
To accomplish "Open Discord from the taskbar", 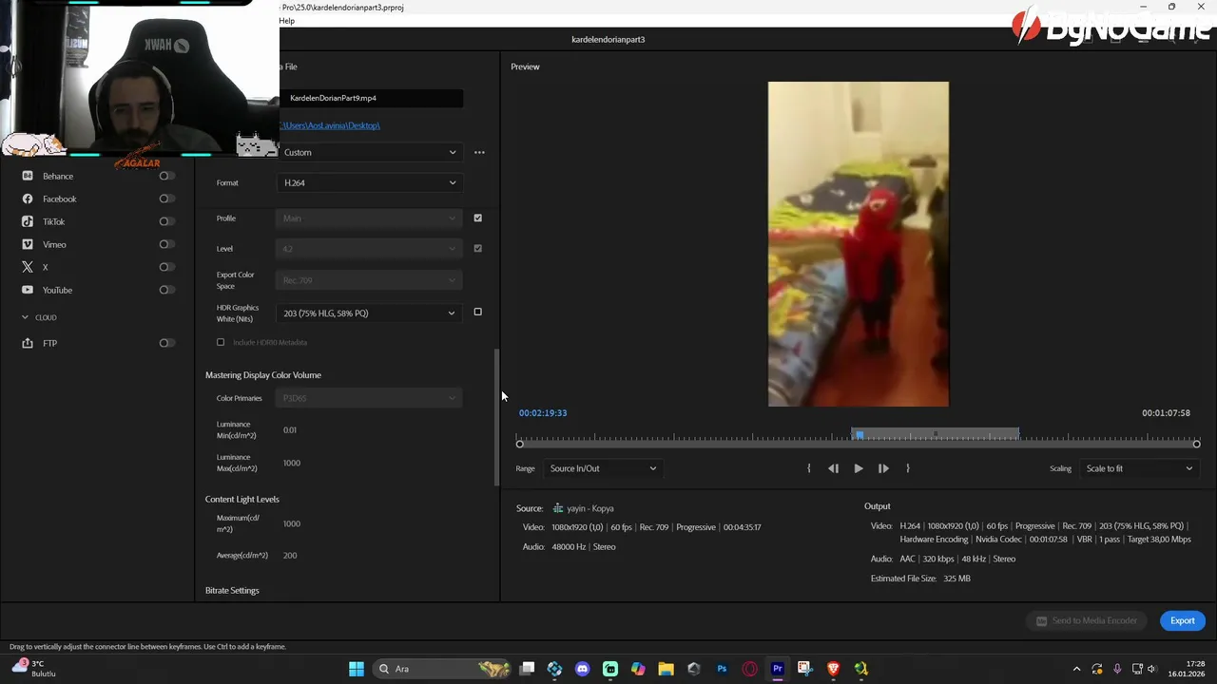I will click(583, 669).
